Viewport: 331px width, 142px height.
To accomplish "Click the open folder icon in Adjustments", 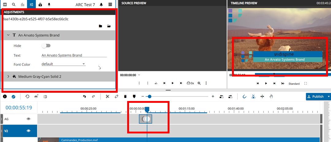I will 109,26.
